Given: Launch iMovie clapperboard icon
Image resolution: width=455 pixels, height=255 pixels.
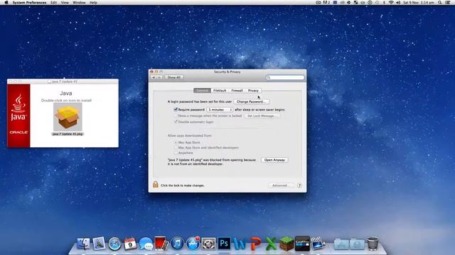Looking at the screenshot, I should tap(318, 244).
